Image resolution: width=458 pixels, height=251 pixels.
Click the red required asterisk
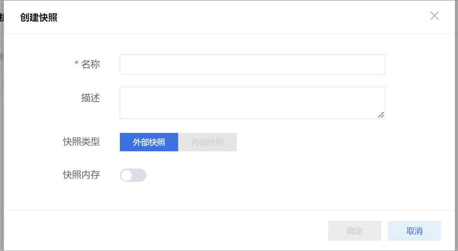(77, 64)
